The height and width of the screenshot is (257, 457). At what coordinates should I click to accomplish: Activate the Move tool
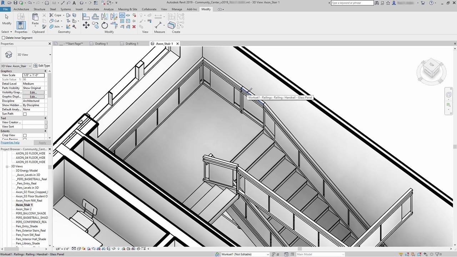coord(86,25)
